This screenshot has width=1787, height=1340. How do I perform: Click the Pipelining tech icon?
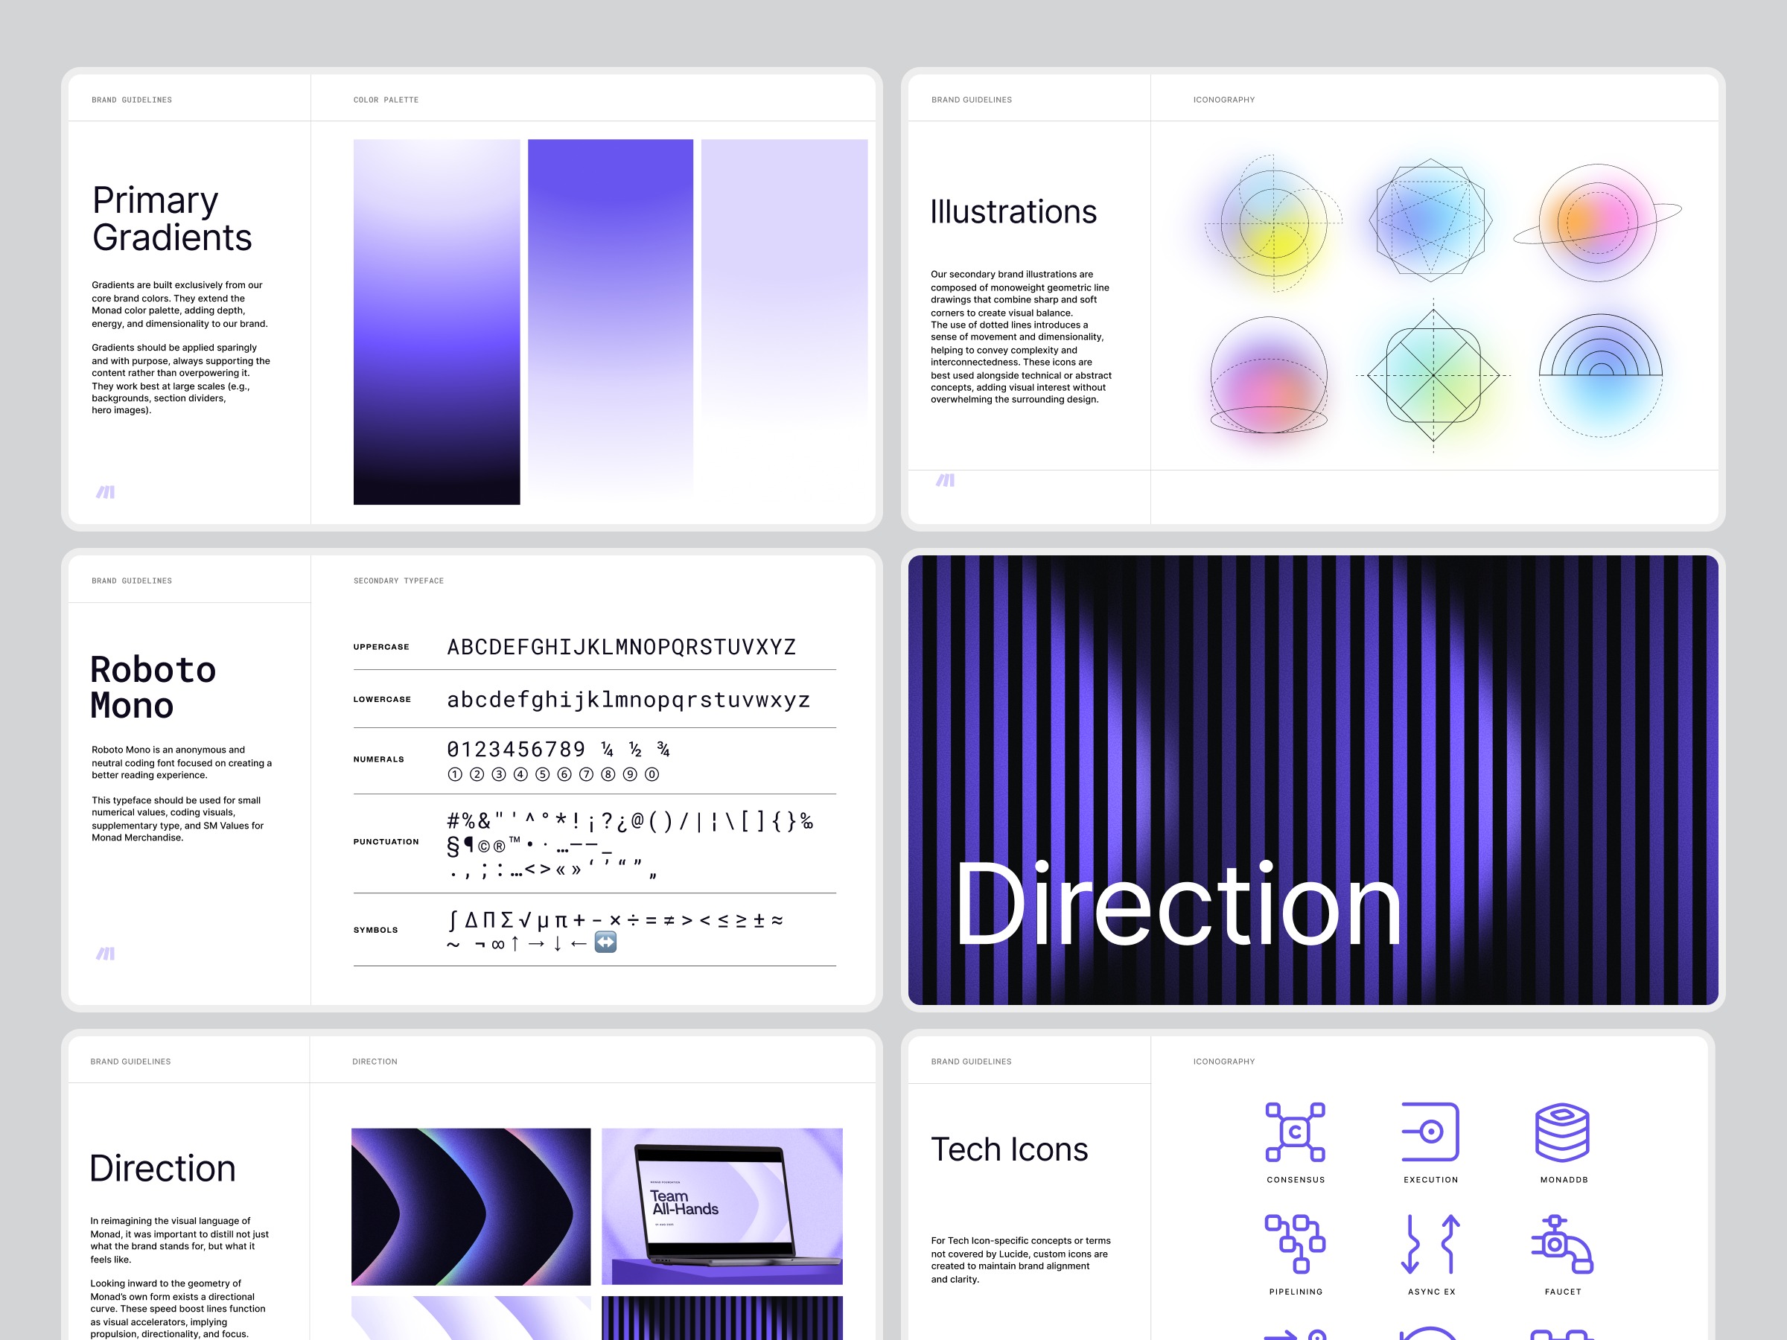pos(1295,1243)
